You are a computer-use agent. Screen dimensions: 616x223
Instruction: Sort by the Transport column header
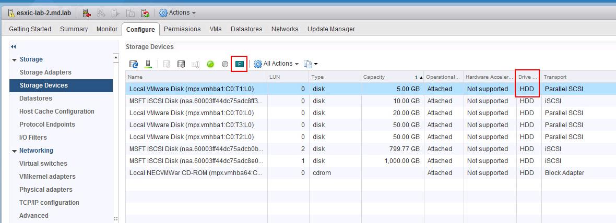pos(578,77)
